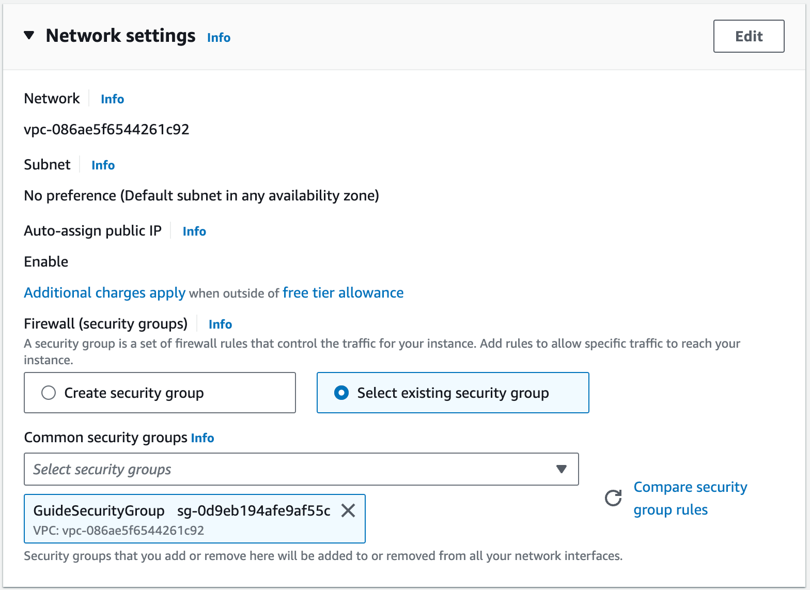Viewport: 810px width, 590px height.
Task: Open Info link next to Network label
Action: point(112,99)
